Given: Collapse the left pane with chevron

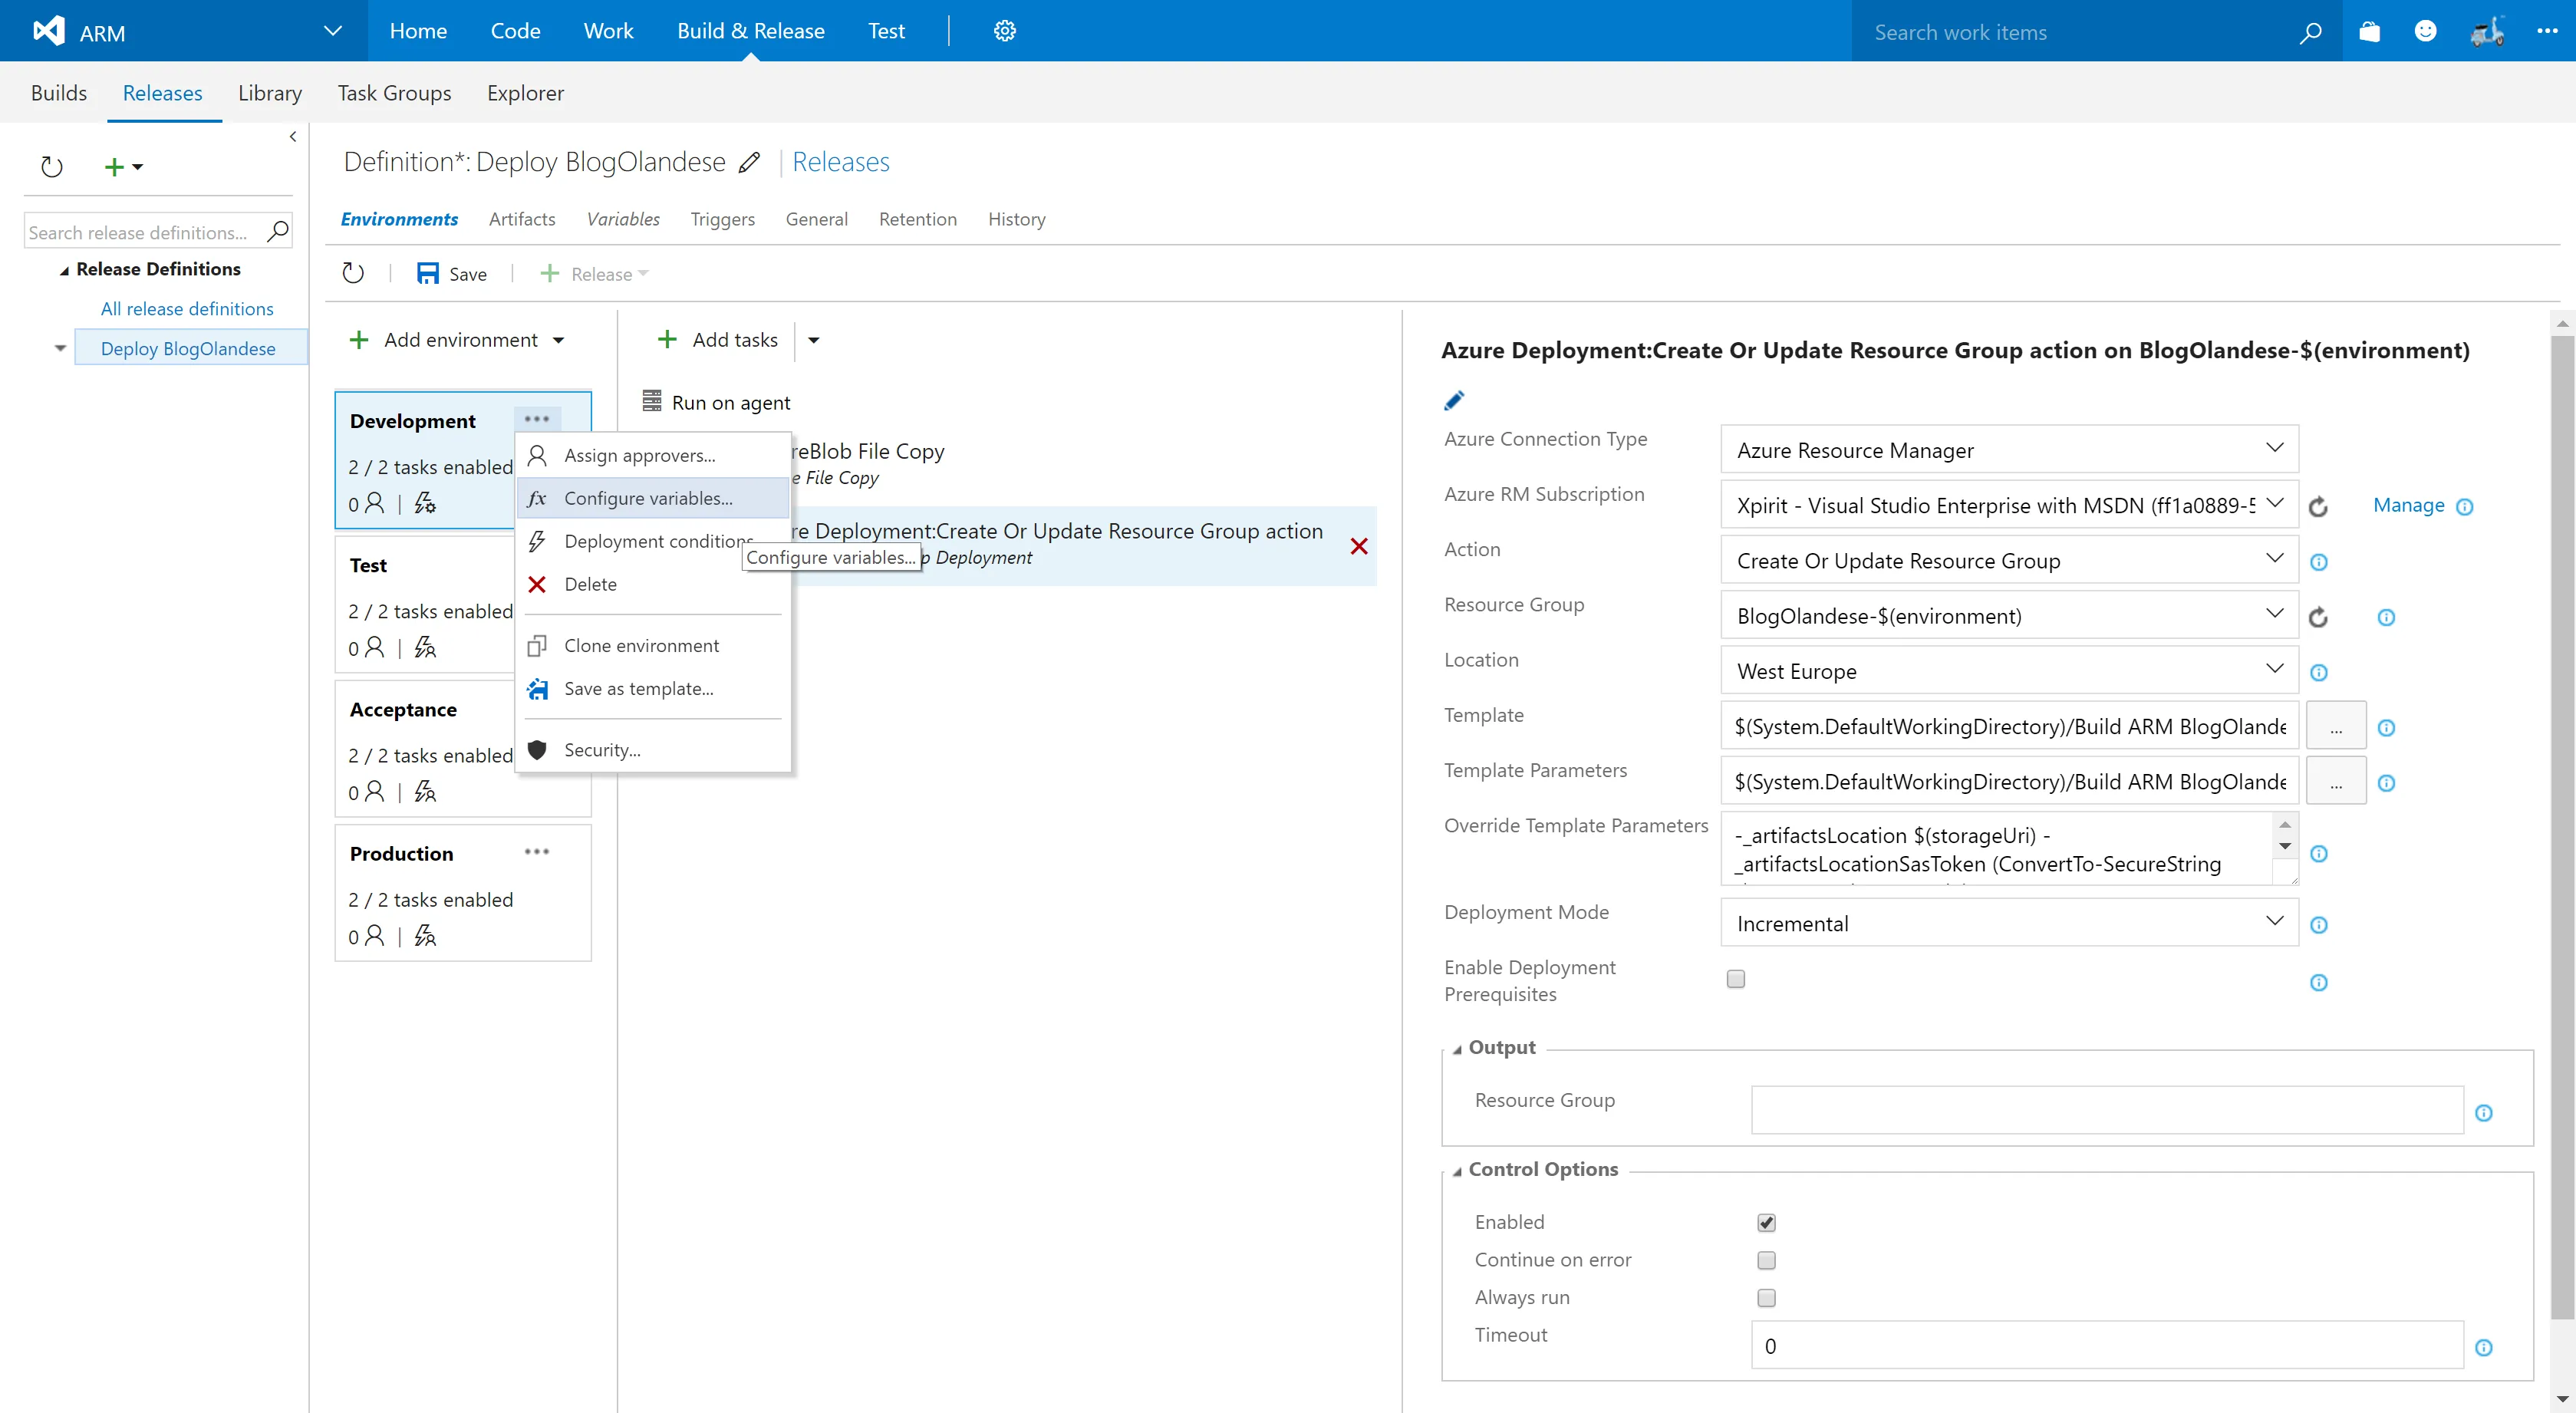Looking at the screenshot, I should [293, 137].
